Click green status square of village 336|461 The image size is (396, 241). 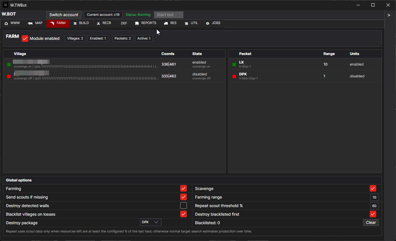click(x=9, y=65)
